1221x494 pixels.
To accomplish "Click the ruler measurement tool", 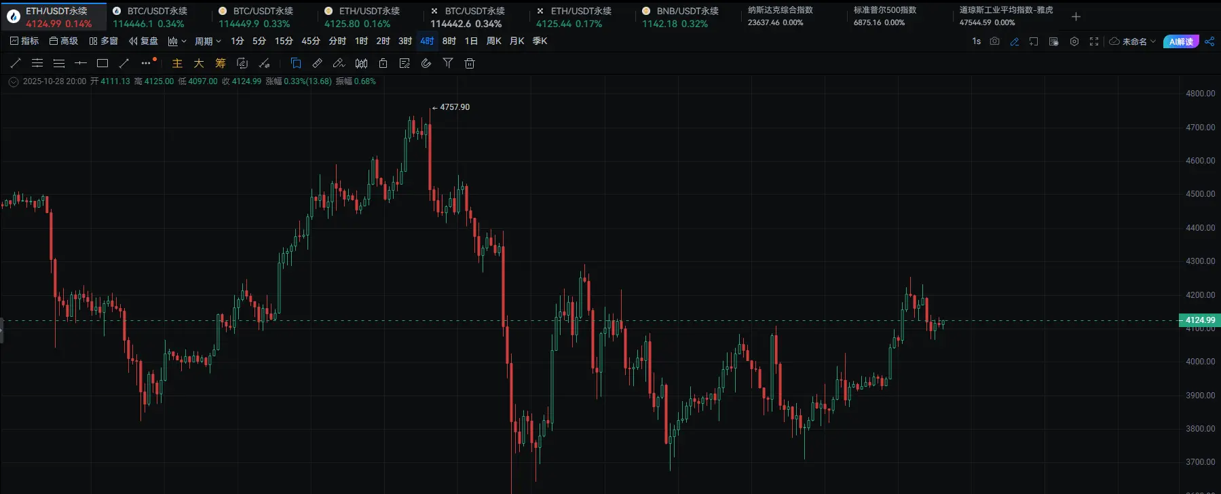I will (x=317, y=63).
